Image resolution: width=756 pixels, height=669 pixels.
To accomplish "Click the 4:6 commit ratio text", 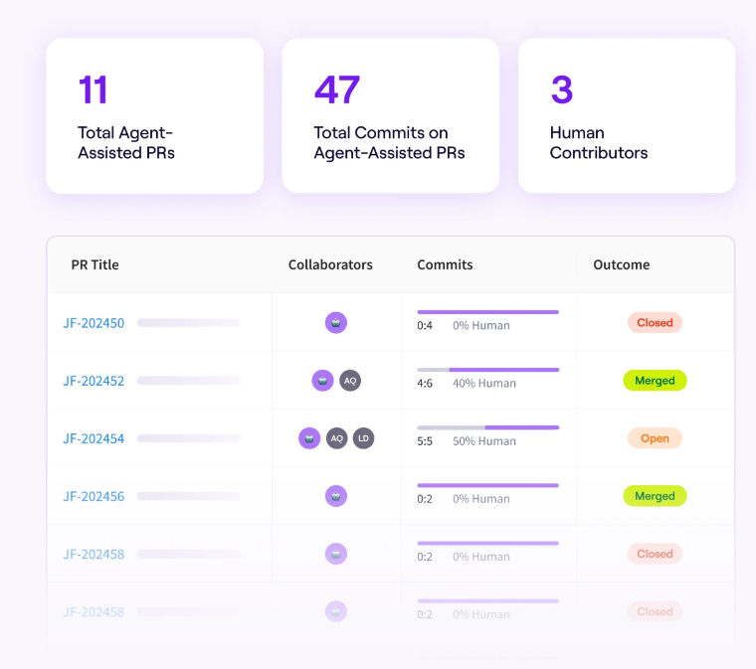I will click(425, 384).
